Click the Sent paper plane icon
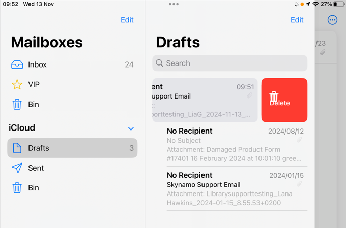Screen dimensions: 346x228 (17, 168)
